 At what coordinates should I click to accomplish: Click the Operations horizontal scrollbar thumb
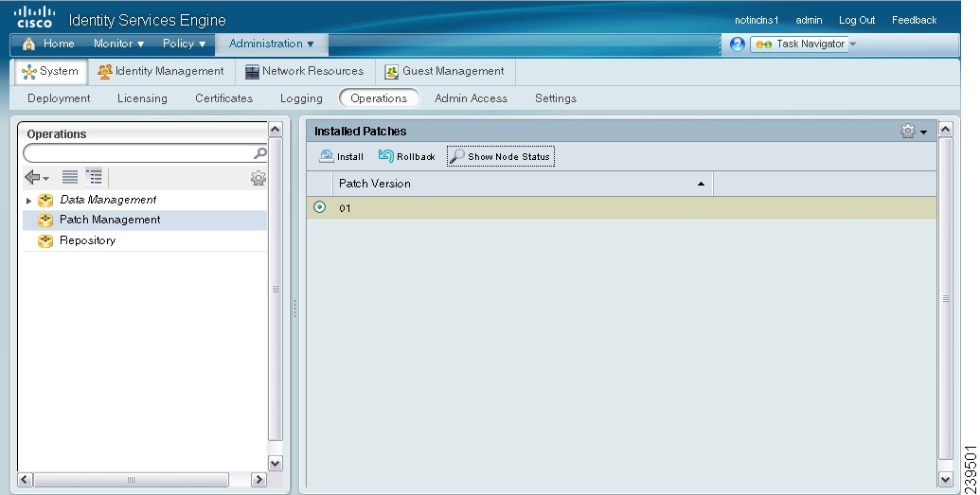(132, 480)
